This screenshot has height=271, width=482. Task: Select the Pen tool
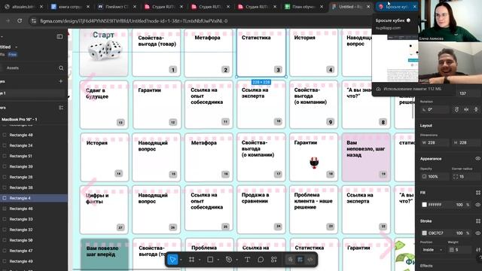pos(229,260)
